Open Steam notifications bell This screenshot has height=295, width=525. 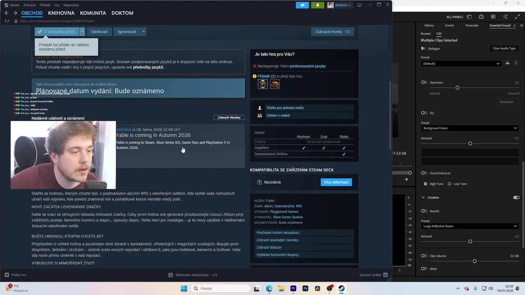point(317,5)
